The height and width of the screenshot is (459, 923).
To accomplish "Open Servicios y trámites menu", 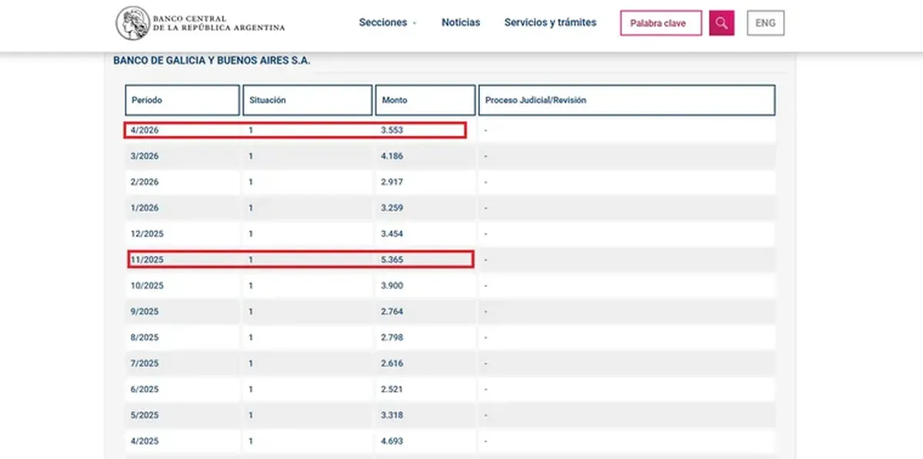I will [550, 23].
